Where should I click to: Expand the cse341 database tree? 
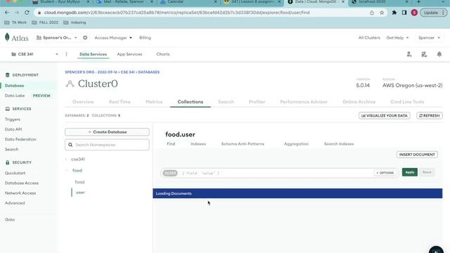pos(66,159)
